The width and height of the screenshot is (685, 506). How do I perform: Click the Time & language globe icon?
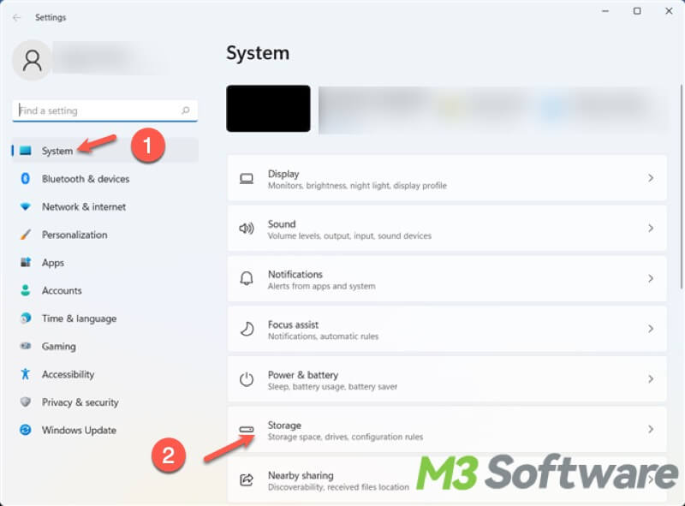click(x=26, y=318)
